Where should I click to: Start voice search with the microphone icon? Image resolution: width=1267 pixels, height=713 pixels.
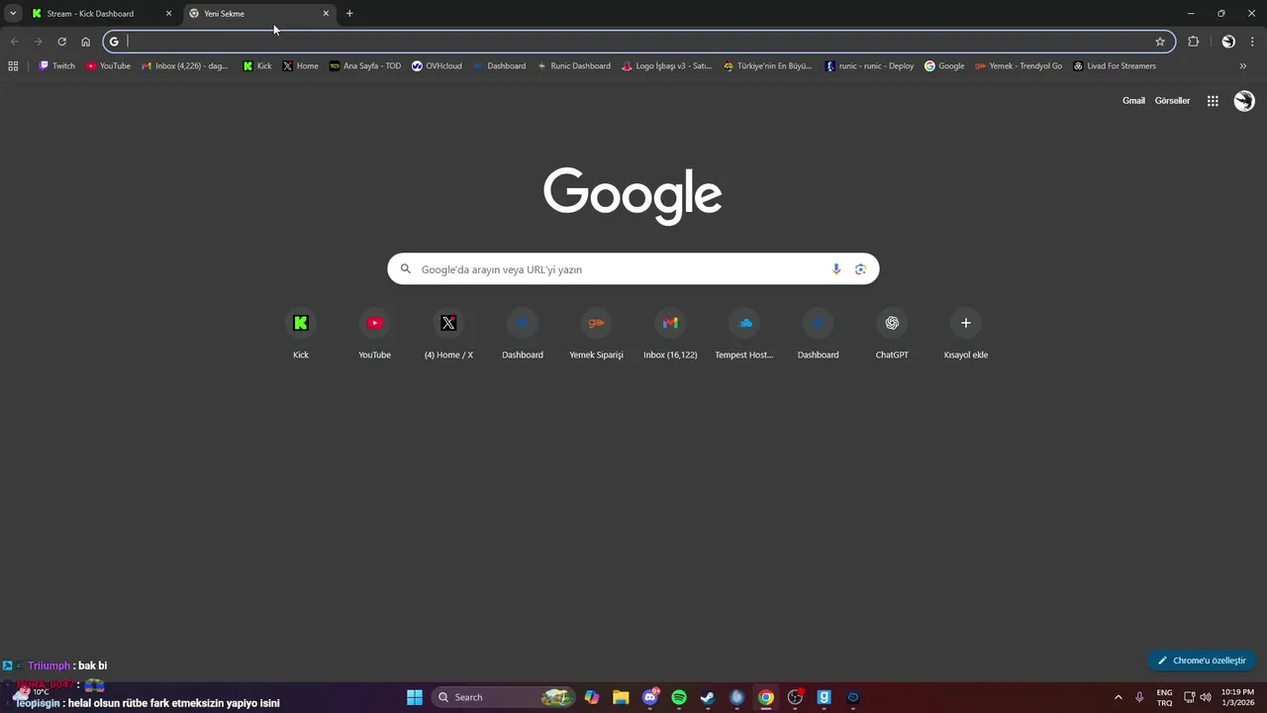(836, 269)
